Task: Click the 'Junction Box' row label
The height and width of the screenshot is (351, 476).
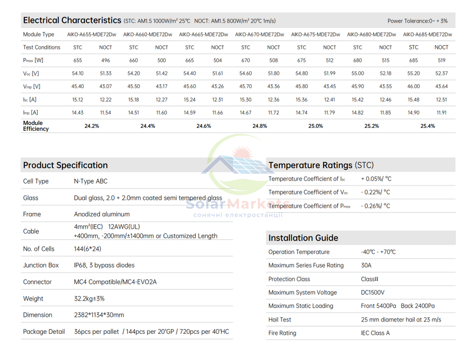Action: pyautogui.click(x=40, y=265)
